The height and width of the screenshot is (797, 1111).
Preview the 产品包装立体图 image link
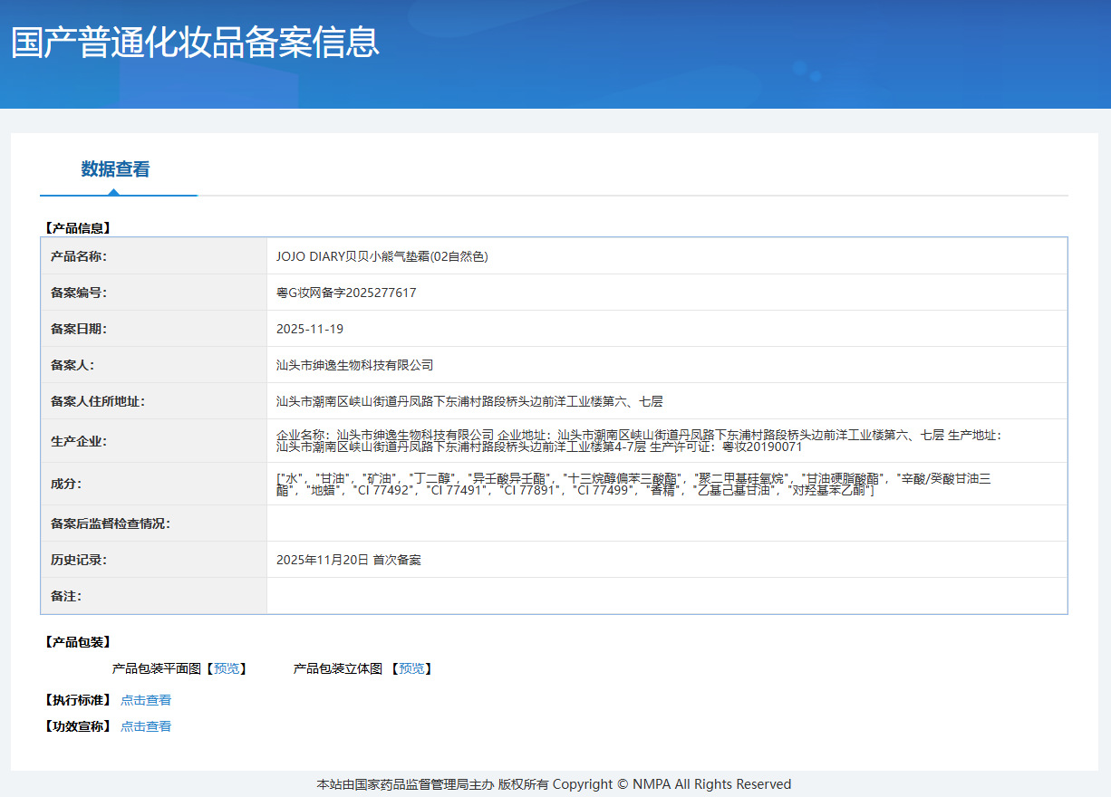point(411,668)
